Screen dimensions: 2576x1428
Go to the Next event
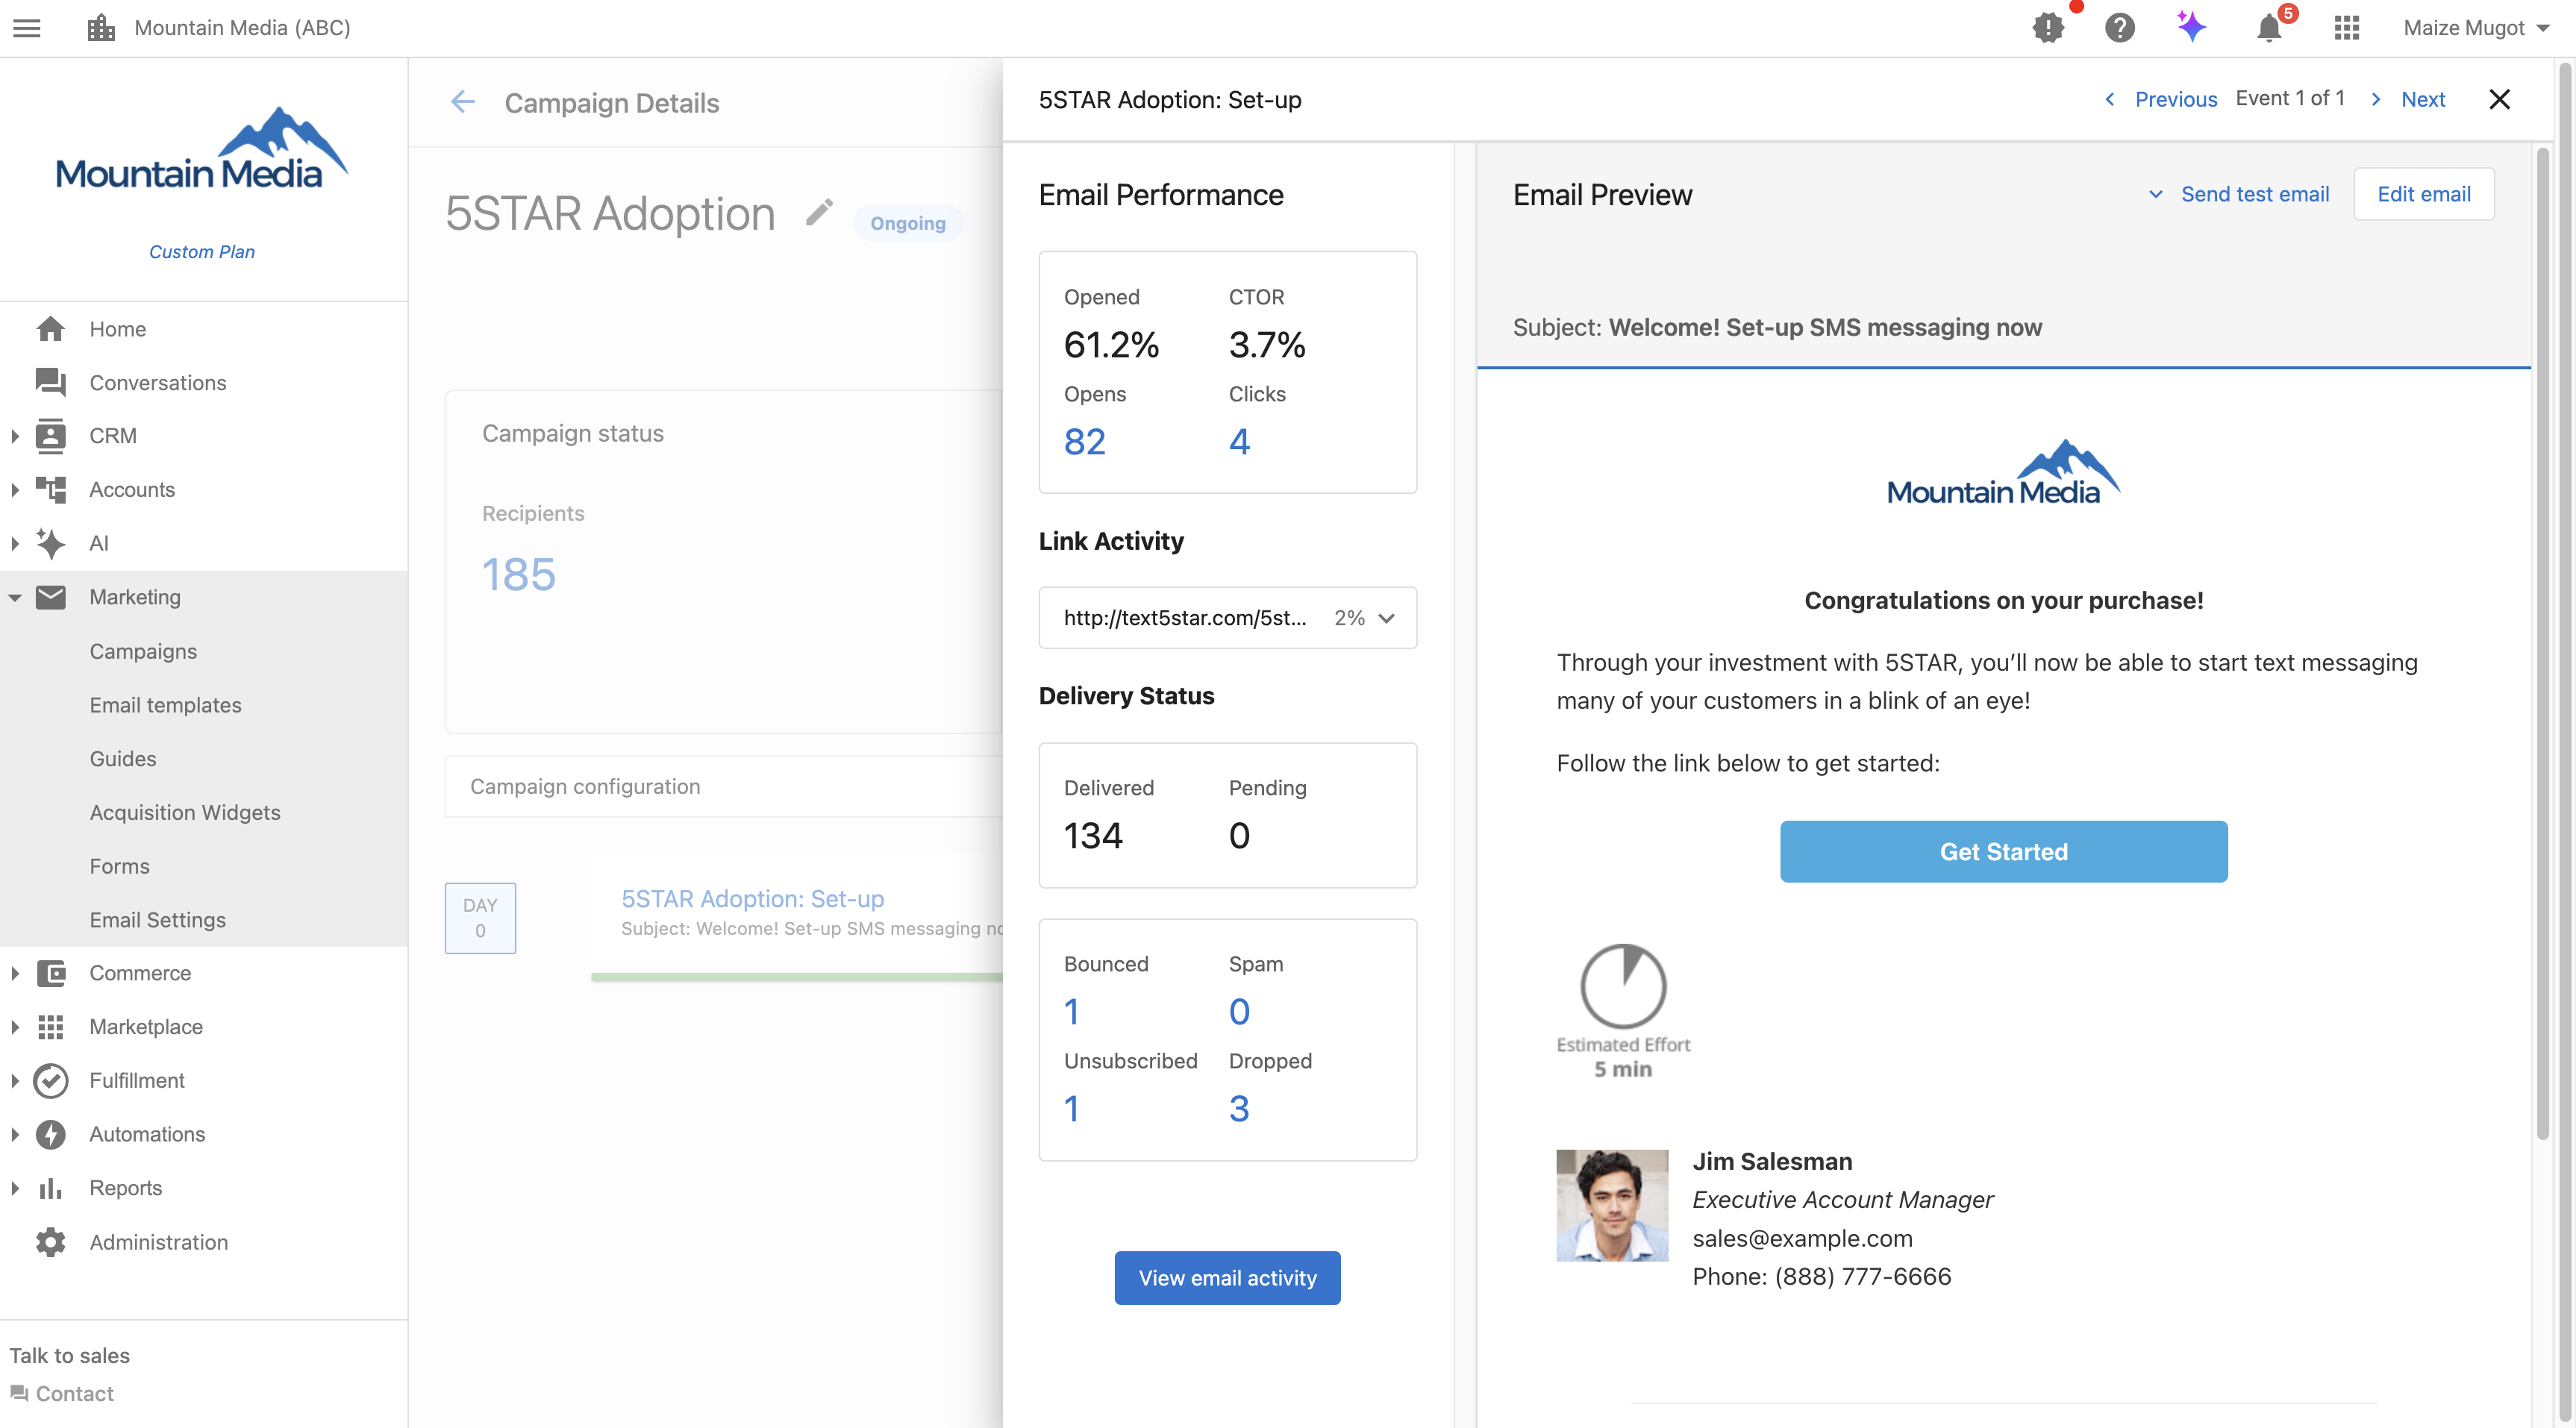2408,99
